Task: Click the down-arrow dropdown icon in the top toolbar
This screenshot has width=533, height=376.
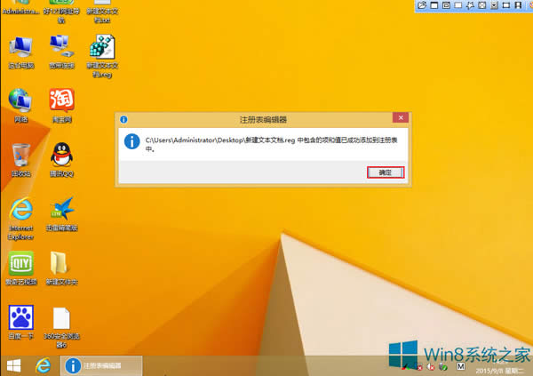Action: pos(494,5)
